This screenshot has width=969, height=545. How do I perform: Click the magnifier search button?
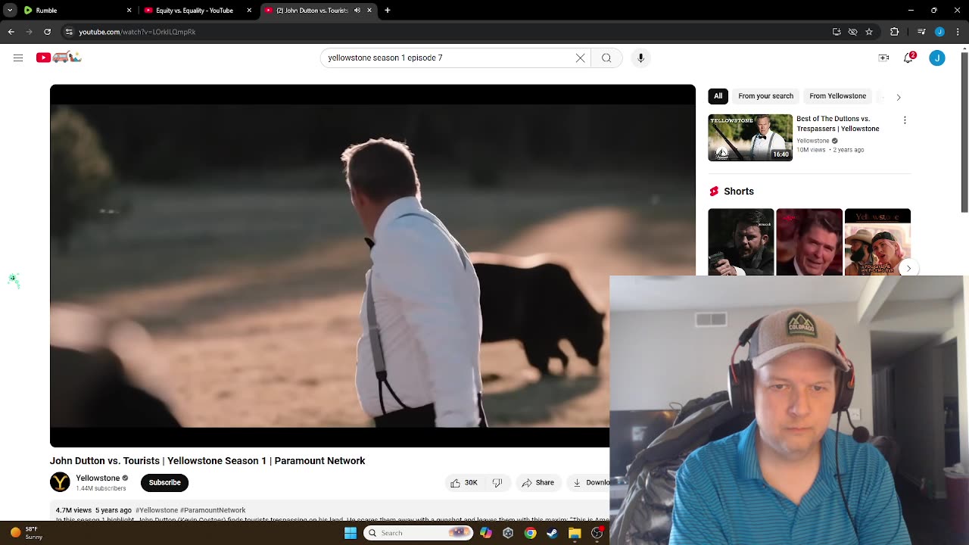[x=606, y=58]
